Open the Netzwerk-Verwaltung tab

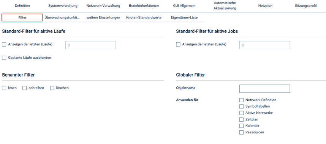click(x=103, y=6)
